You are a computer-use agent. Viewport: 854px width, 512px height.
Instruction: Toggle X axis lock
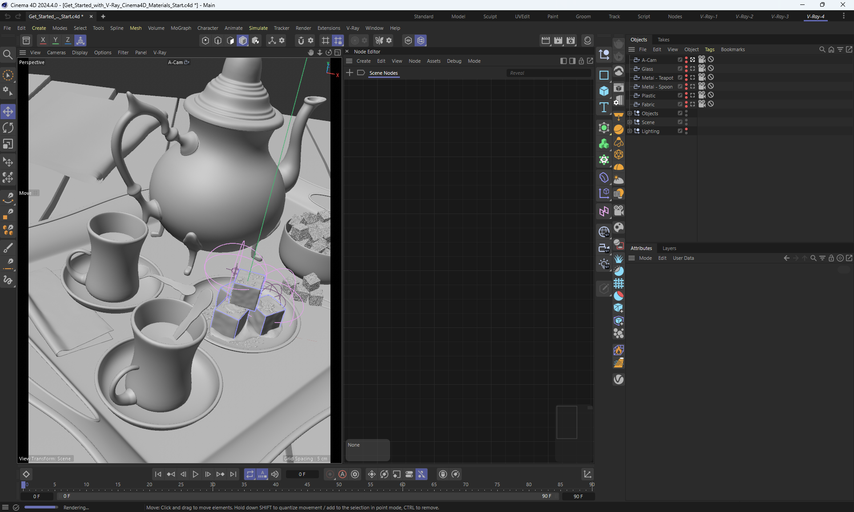(x=43, y=40)
